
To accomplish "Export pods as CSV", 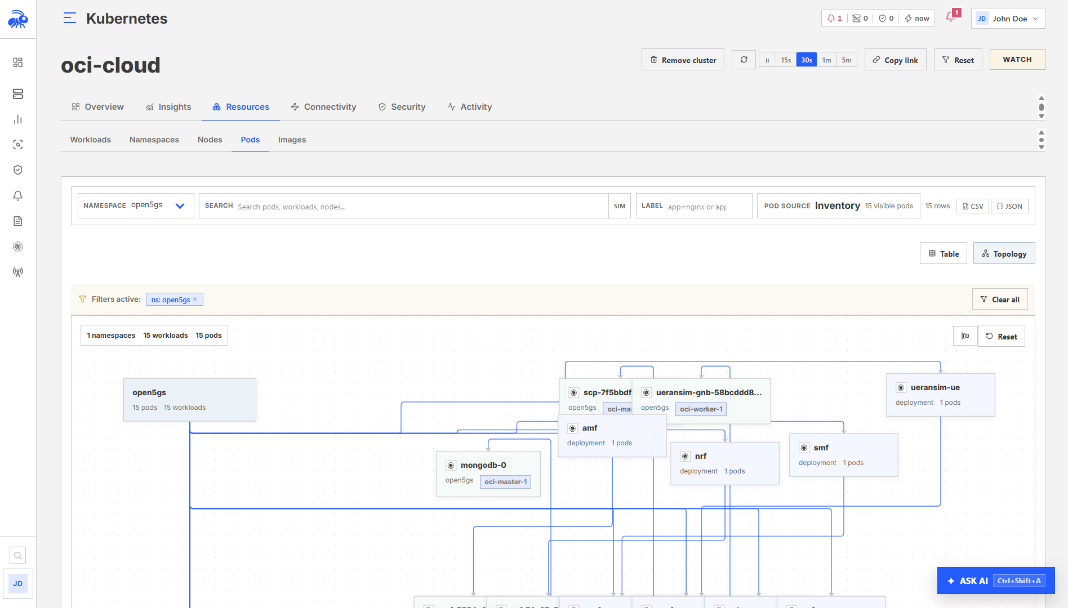I will [x=973, y=206].
